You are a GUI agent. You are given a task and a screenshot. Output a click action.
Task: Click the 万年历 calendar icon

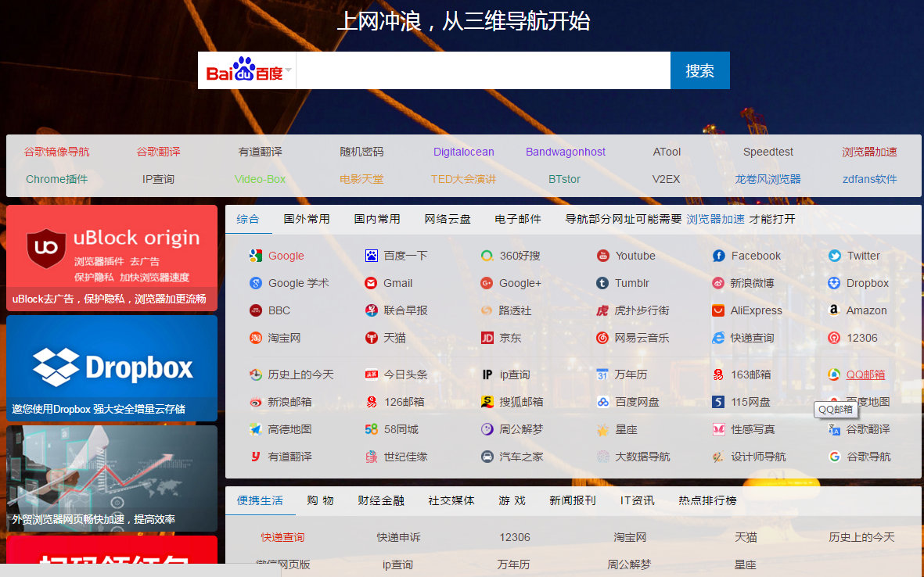point(602,375)
